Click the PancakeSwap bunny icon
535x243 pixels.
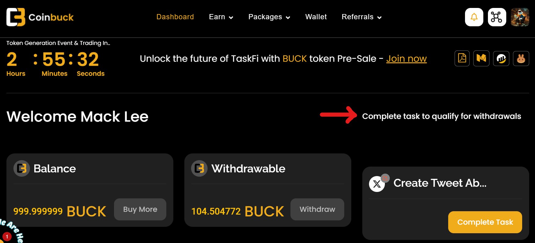521,58
